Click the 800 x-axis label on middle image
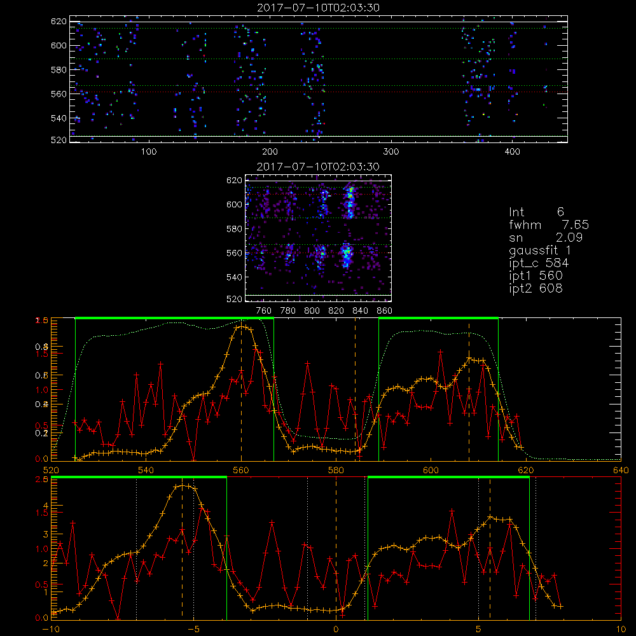The height and width of the screenshot is (636, 636). (x=312, y=311)
